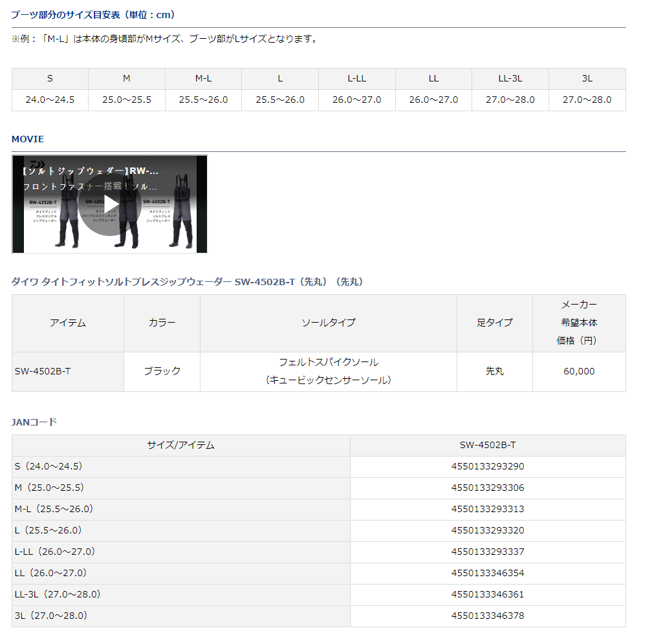Select 27.0～28.0 under the 3L column

(x=587, y=100)
